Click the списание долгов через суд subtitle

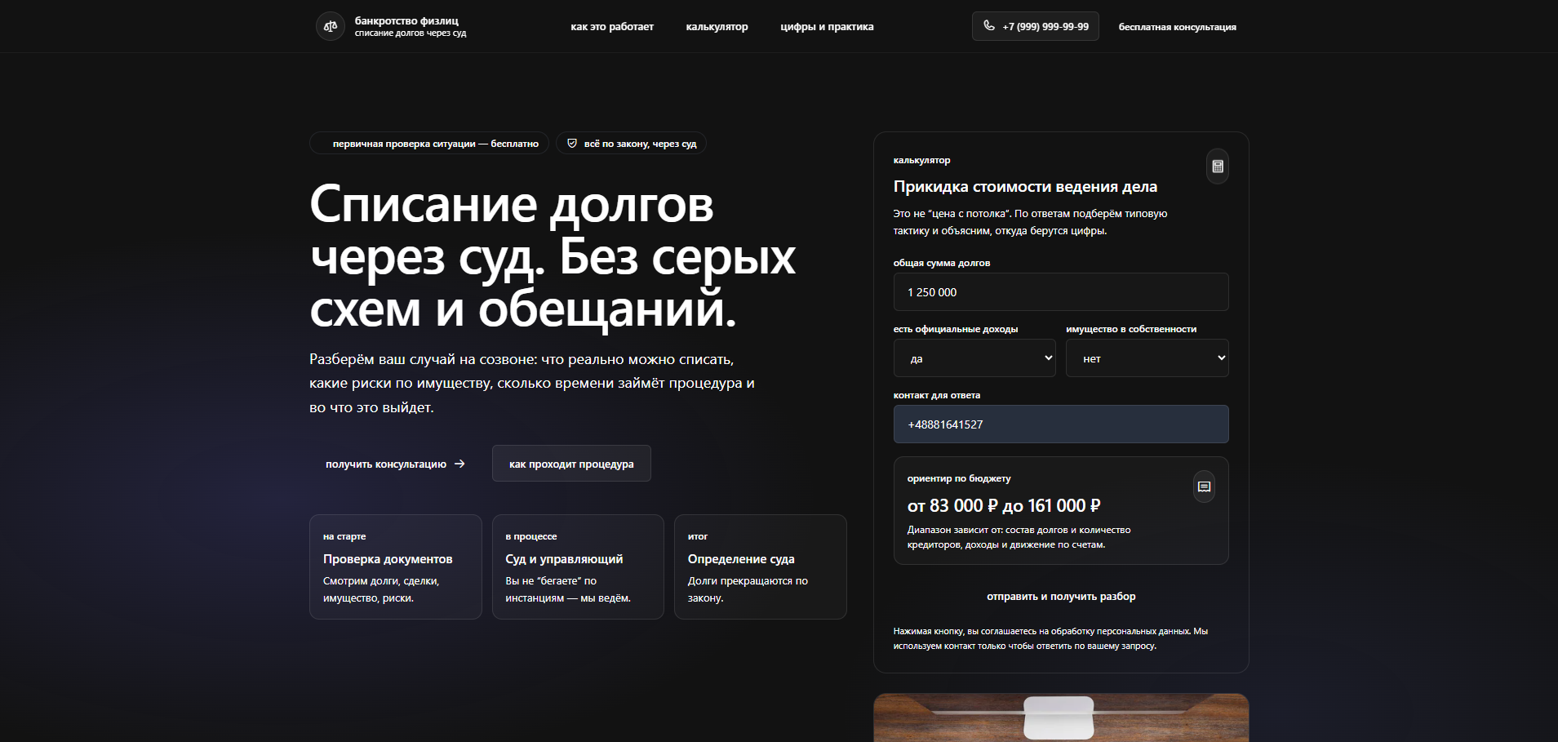click(411, 33)
